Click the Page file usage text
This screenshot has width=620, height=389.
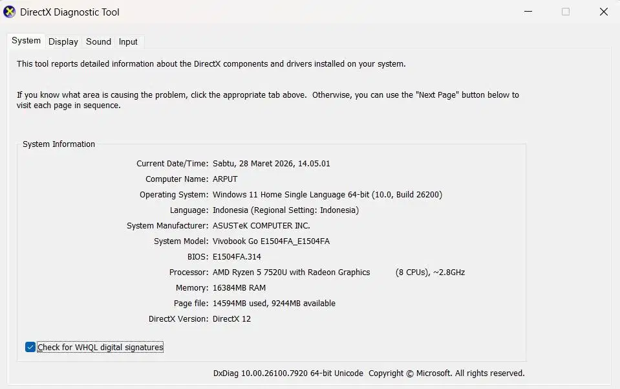(274, 304)
